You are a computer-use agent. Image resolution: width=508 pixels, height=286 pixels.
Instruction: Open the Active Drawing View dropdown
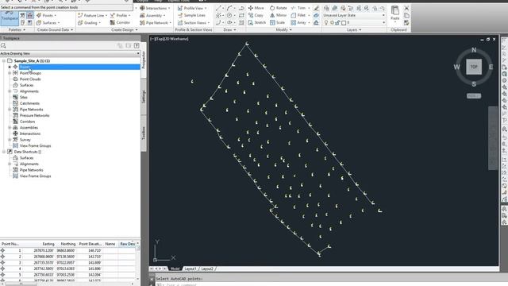pyautogui.click(x=70, y=53)
